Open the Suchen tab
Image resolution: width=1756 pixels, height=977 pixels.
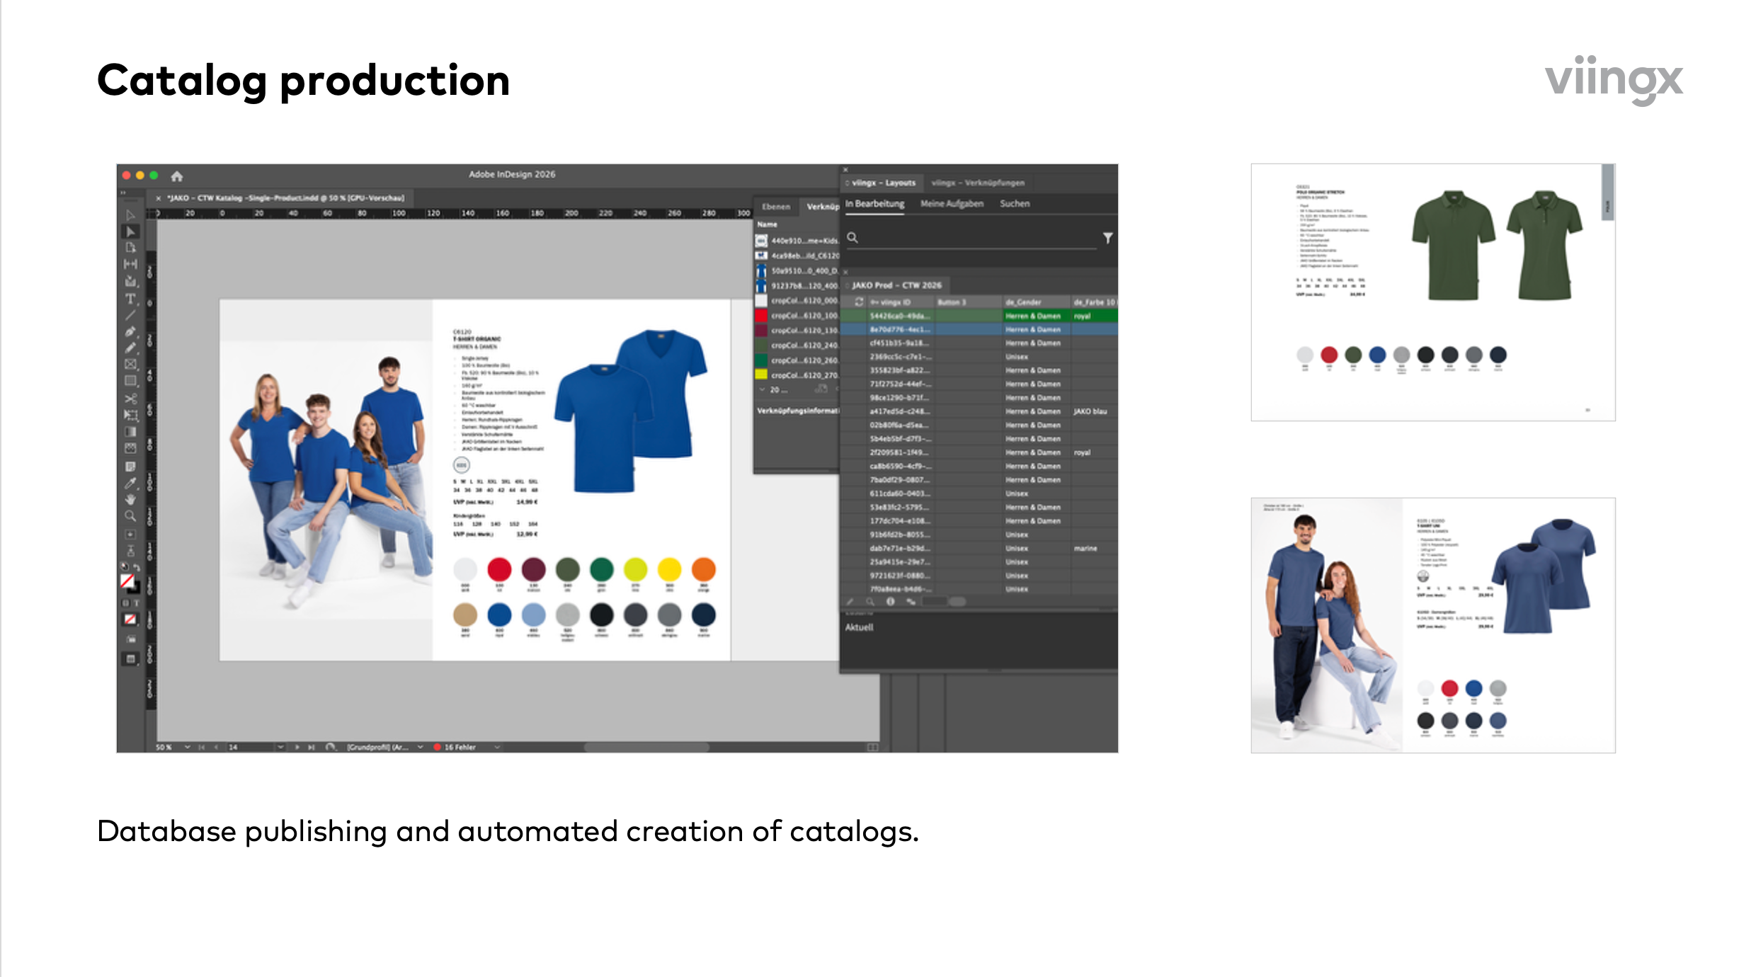pos(1015,204)
